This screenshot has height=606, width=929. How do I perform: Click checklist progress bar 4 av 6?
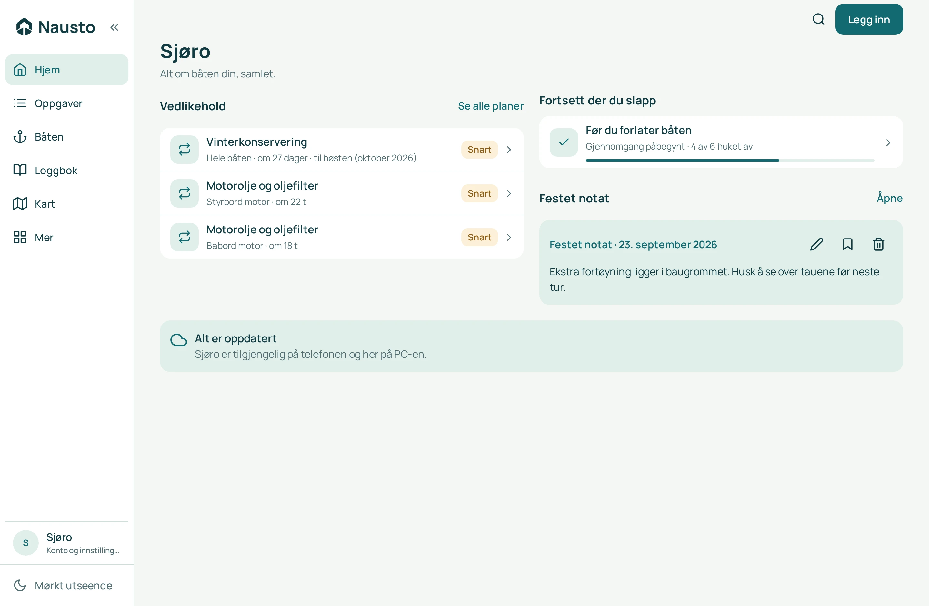[x=730, y=160]
